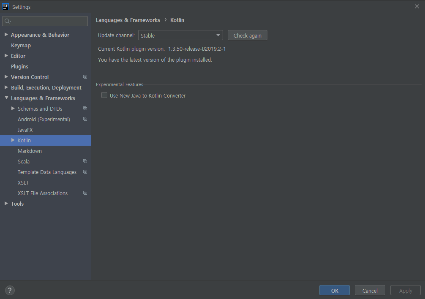Select Tools label in settings tree
The image size is (425, 299).
pyautogui.click(x=17, y=204)
